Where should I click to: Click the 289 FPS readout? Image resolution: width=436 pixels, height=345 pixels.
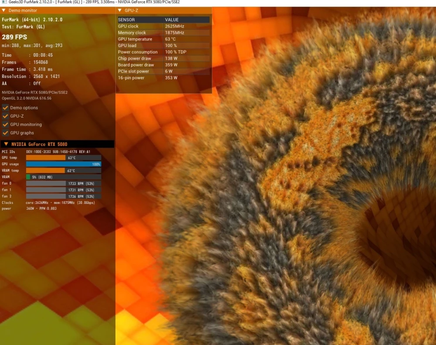coord(14,37)
